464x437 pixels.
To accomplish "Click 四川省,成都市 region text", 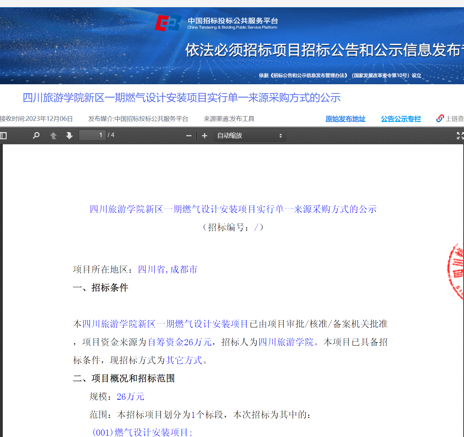I will point(168,270).
